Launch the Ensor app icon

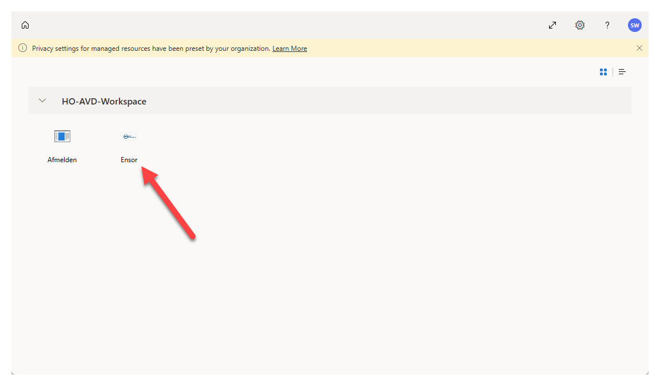click(129, 136)
